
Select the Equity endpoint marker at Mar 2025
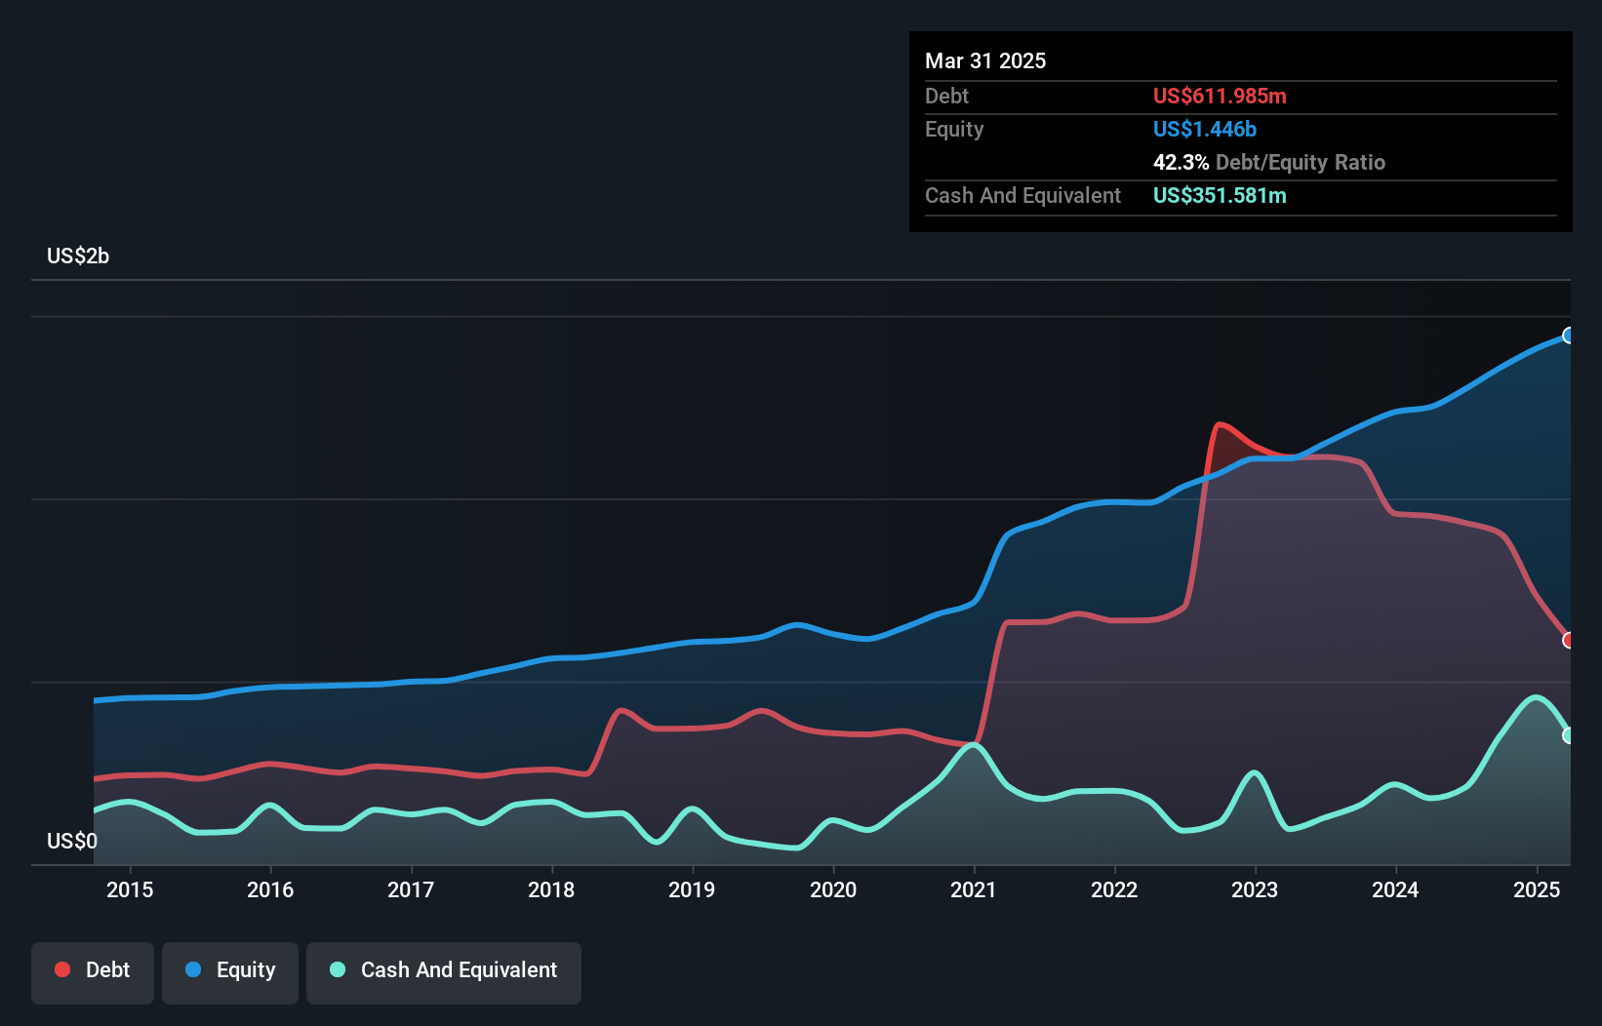coord(1569,335)
